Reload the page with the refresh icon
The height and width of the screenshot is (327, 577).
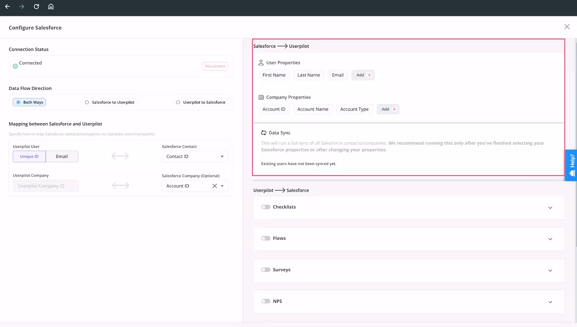36,7
